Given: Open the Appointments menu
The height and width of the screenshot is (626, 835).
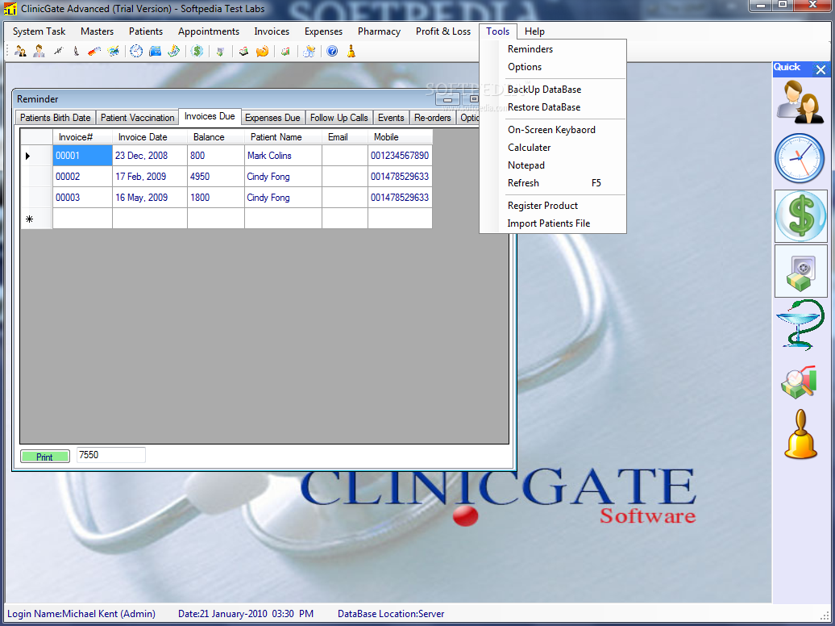Looking at the screenshot, I should coord(208,31).
